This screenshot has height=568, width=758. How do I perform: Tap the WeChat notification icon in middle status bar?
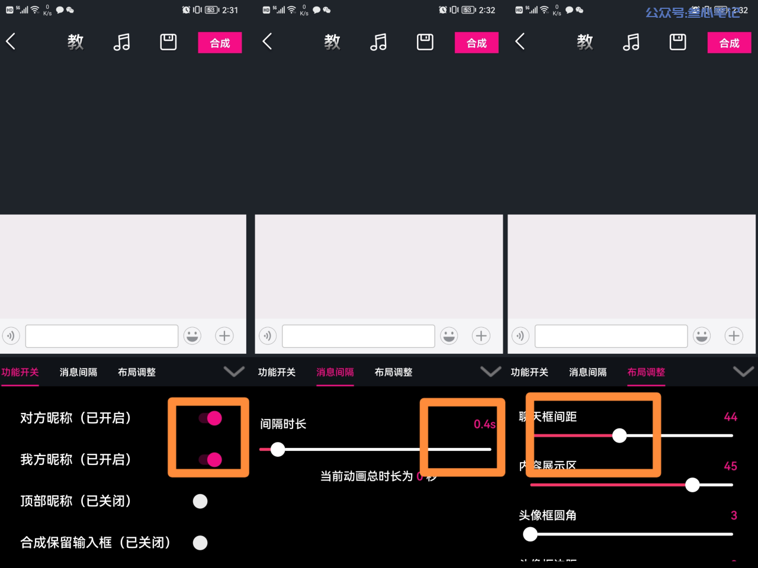pyautogui.click(x=326, y=10)
